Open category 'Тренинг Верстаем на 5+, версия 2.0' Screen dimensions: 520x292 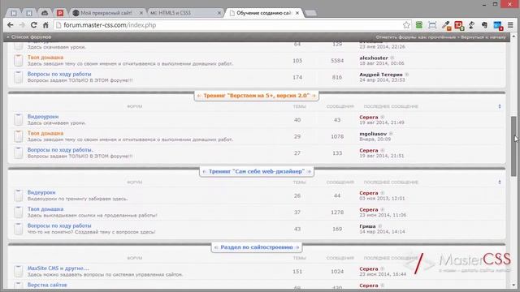coord(257,96)
